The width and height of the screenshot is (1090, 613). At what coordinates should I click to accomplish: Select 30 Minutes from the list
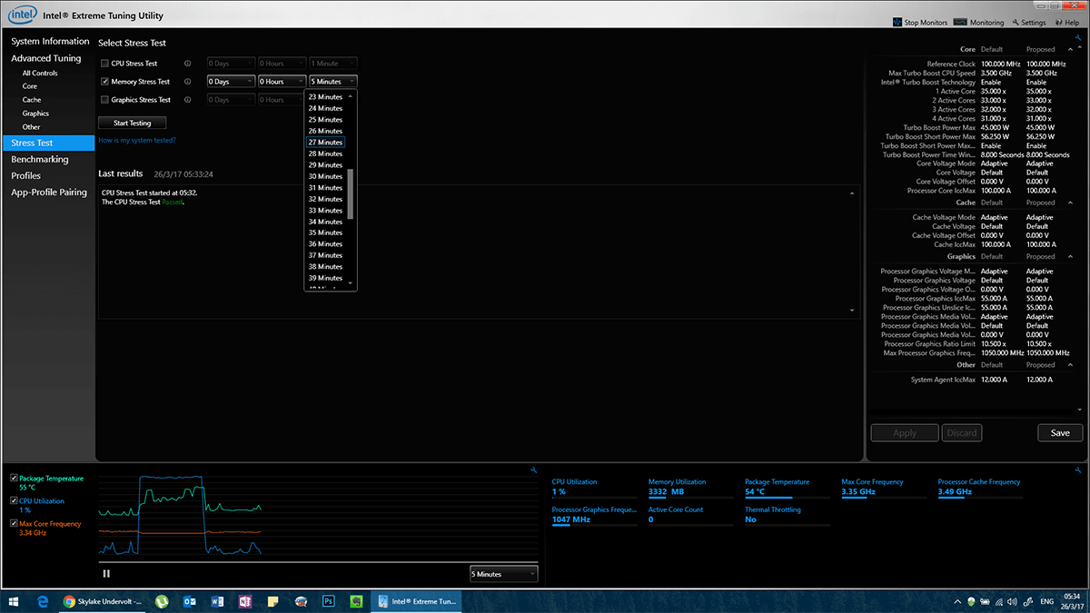[326, 176]
